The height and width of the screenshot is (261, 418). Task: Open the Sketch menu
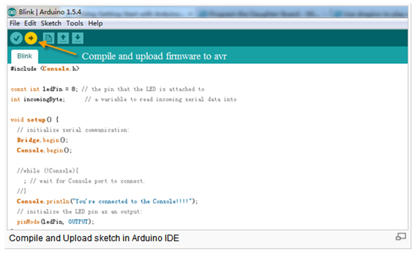(51, 24)
